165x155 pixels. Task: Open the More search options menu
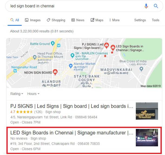(x=114, y=20)
